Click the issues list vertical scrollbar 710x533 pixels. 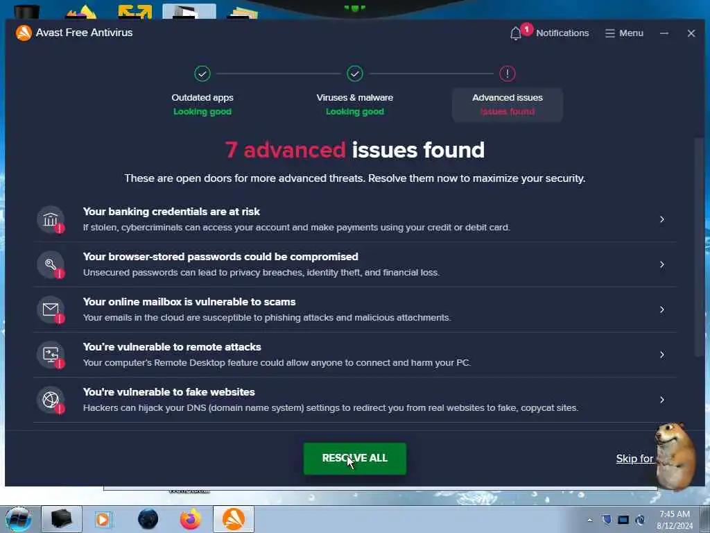click(699, 247)
